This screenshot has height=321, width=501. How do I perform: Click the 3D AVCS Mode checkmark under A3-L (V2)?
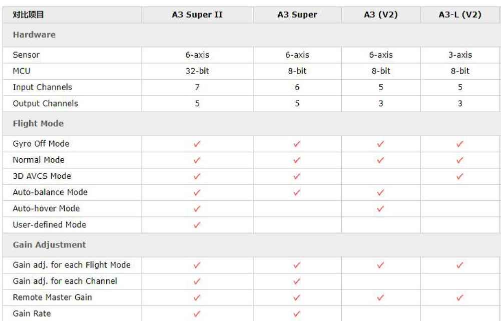pos(460,176)
